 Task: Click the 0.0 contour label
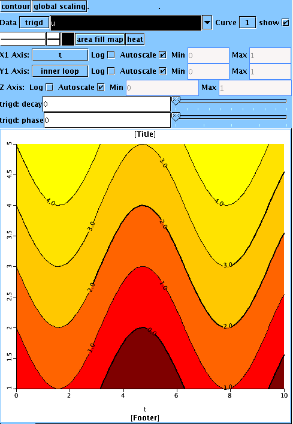pos(152,332)
